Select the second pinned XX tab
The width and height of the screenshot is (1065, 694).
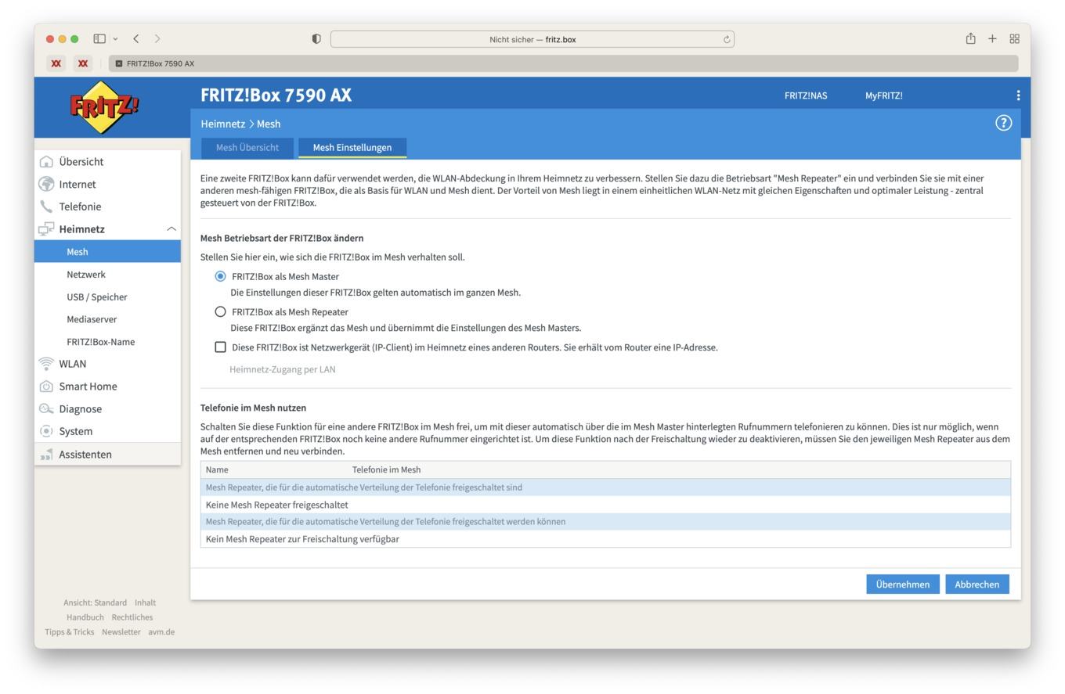click(83, 63)
